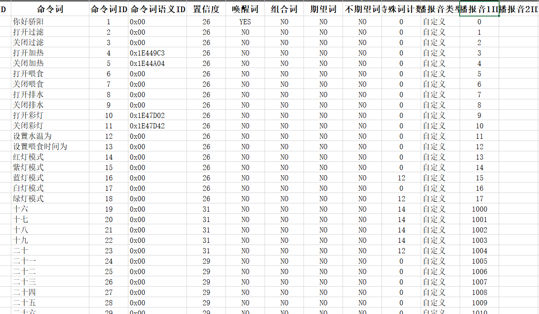
Task: Click the cell 绿灯模式
Action: click(50, 199)
